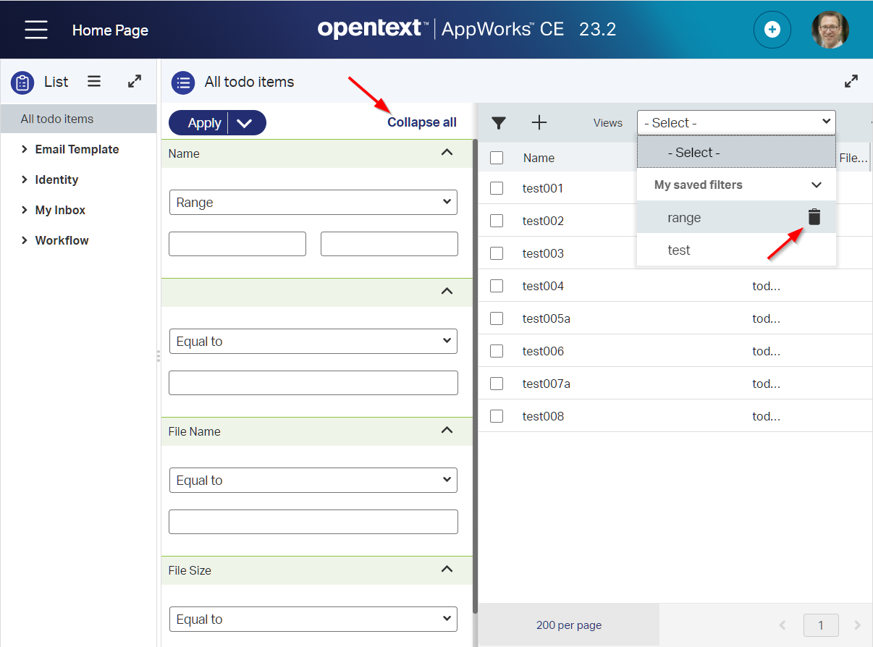Expand the List panel to full screen
This screenshot has width=873, height=647.
click(135, 82)
